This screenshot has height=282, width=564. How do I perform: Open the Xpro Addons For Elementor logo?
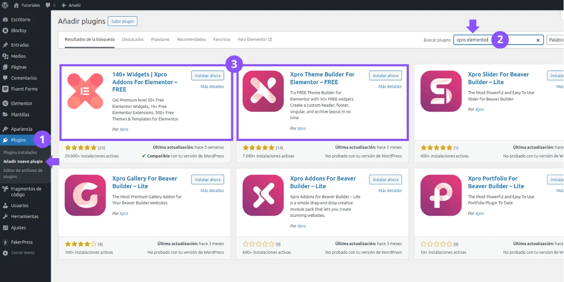[85, 91]
